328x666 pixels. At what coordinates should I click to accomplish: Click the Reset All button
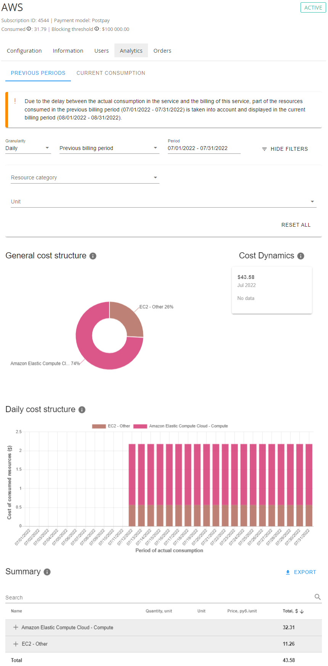pos(296,225)
